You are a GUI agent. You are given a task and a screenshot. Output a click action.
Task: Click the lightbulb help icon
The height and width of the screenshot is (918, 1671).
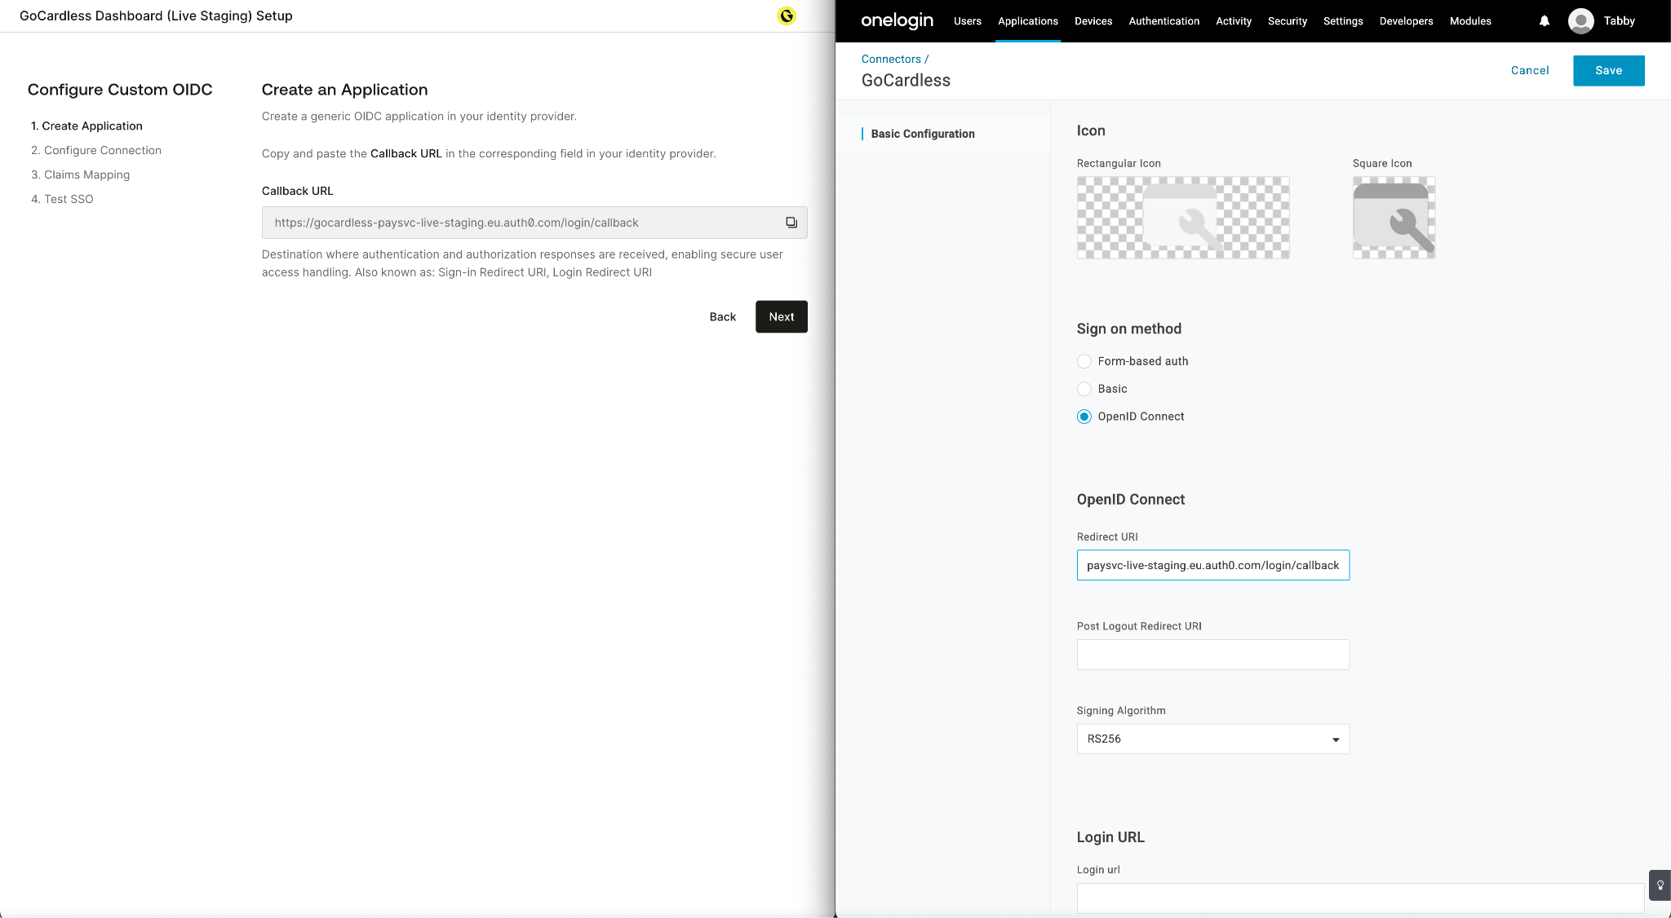click(x=1660, y=885)
